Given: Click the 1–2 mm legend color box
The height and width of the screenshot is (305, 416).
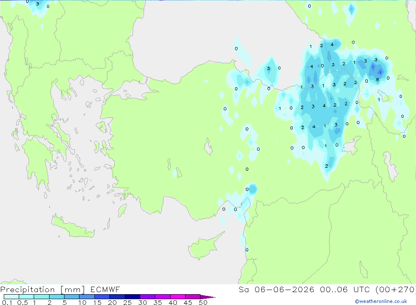Looking at the screenshot, I should pos(41,297).
